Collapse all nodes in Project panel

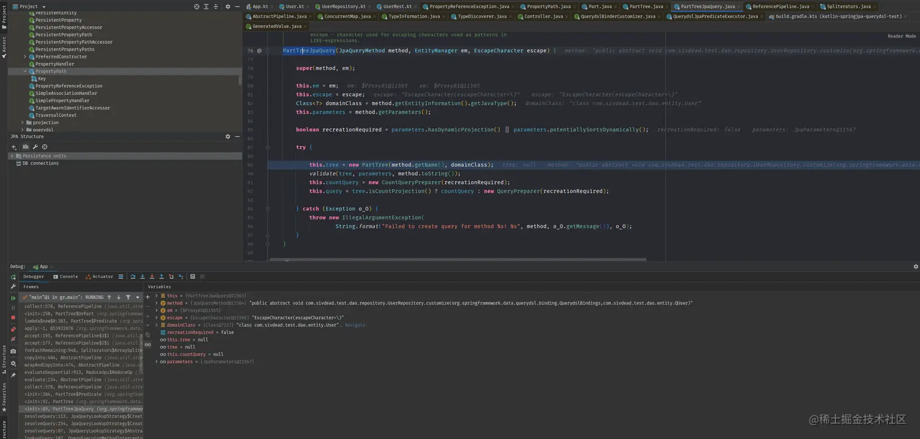[216, 7]
